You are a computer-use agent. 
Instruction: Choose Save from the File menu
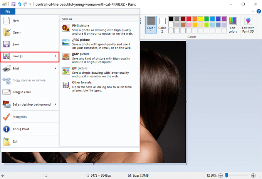coord(30,44)
